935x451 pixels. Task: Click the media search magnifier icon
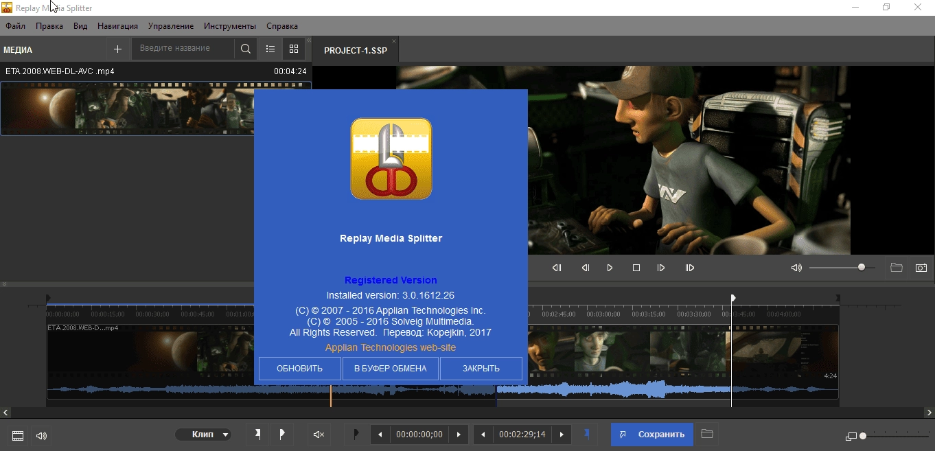[246, 49]
